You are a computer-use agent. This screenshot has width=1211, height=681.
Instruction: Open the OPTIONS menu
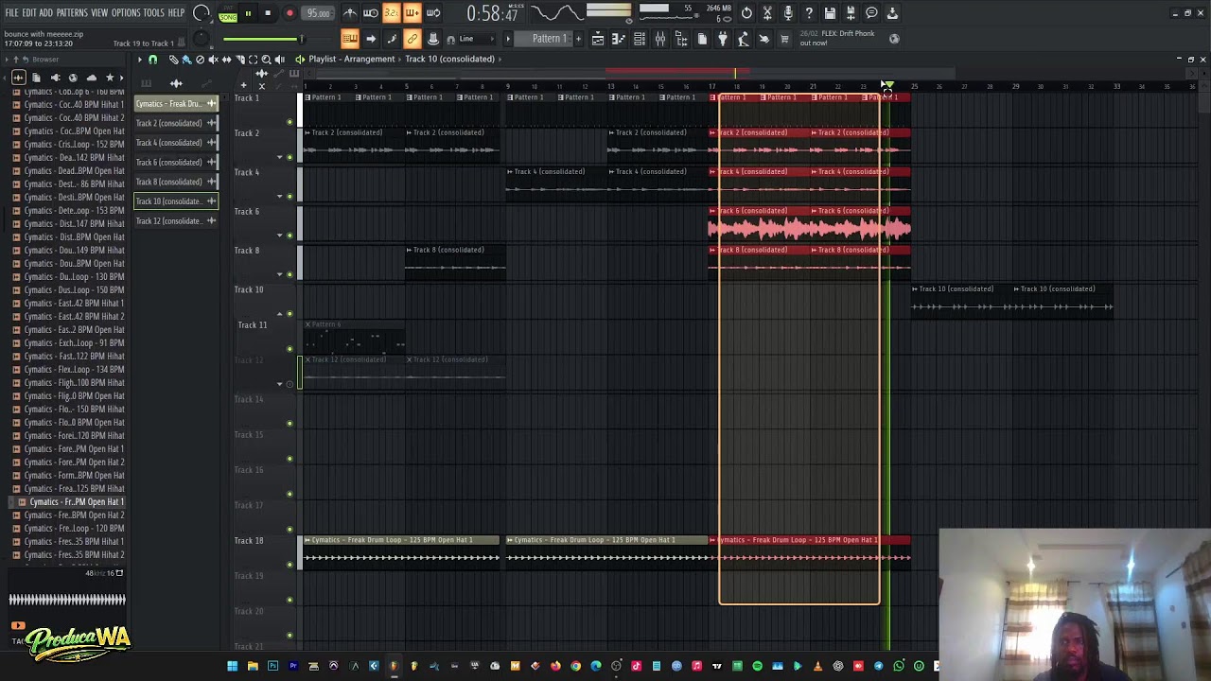click(126, 12)
